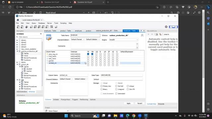Viewport: 212px width, 119px height.
Task: Click manual context help icon in SQL Additions
Action: 157,34
